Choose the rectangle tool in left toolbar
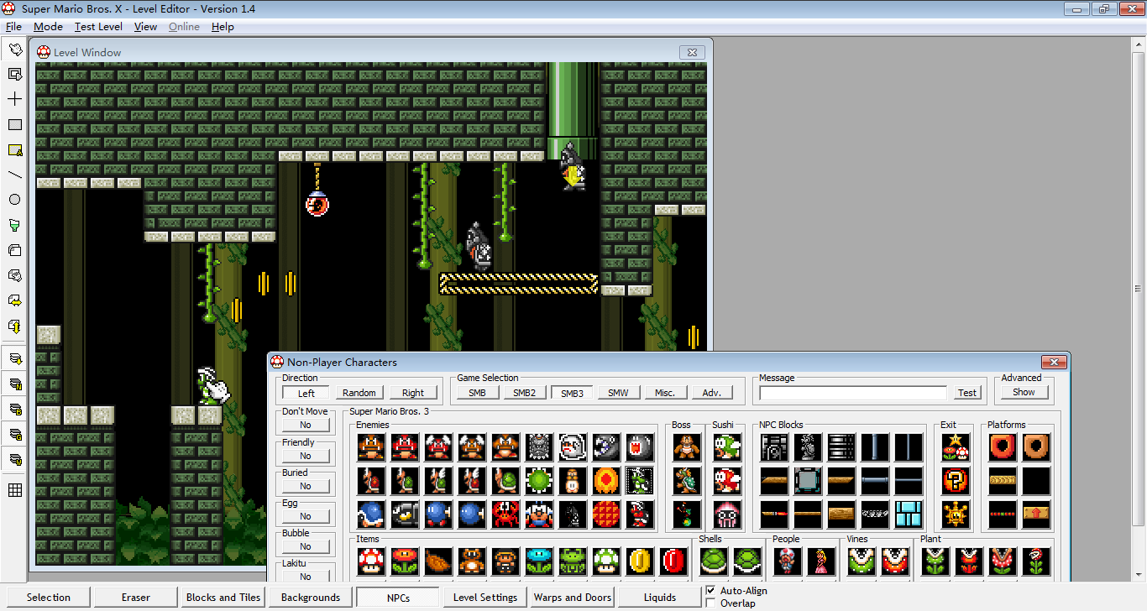Screen dimensions: 1147x611 tap(15, 124)
